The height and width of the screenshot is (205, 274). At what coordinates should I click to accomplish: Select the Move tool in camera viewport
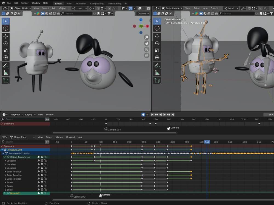tap(157, 36)
